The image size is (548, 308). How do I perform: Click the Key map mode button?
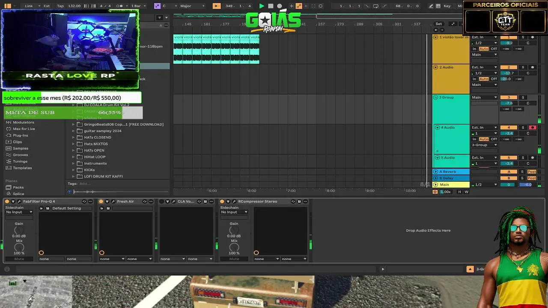pyautogui.click(x=447, y=6)
